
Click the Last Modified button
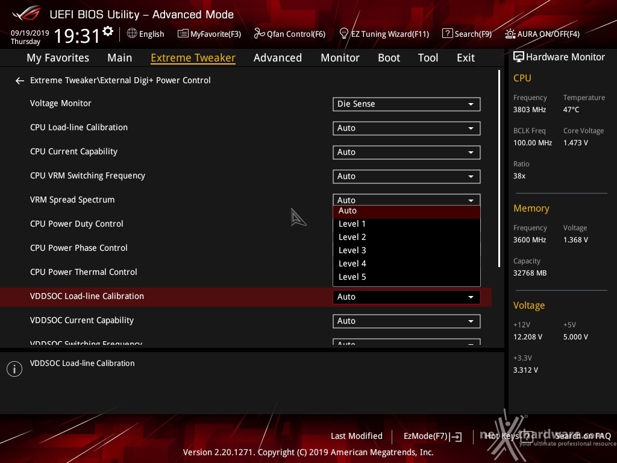(357, 436)
